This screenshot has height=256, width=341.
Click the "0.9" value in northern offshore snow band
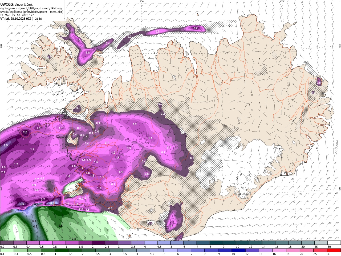157,32
